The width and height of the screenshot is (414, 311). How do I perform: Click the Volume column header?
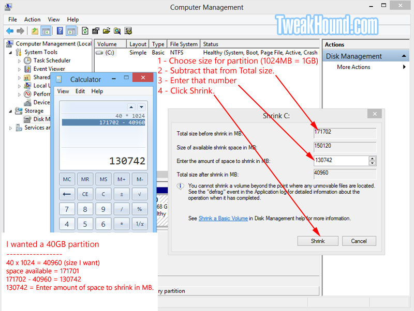click(111, 44)
